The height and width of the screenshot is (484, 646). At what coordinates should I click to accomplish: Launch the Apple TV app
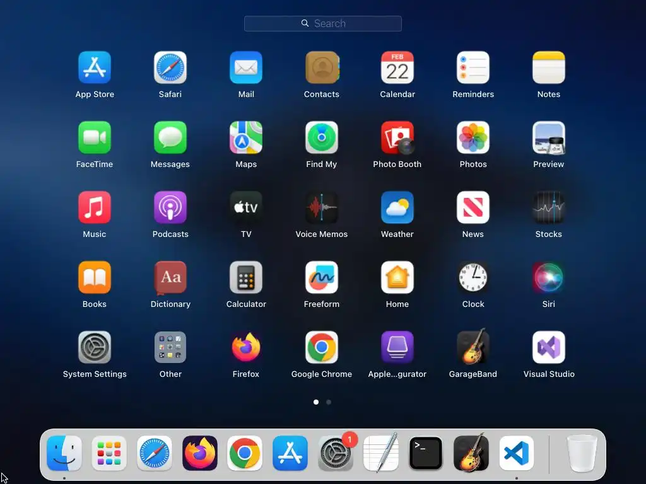[246, 207]
